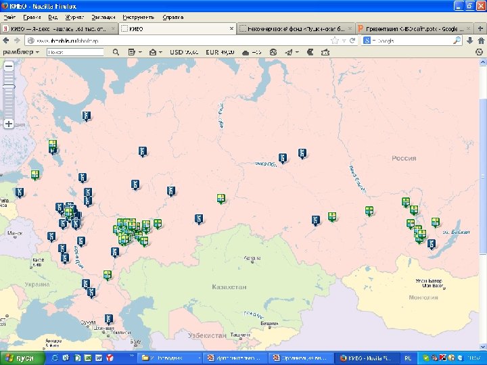
Task: Click into the Google search field
Action: point(411,41)
